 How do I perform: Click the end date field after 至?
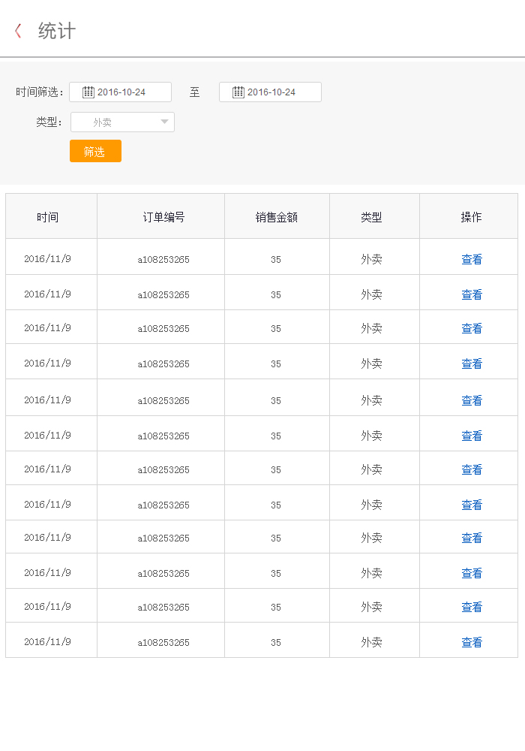coord(277,92)
